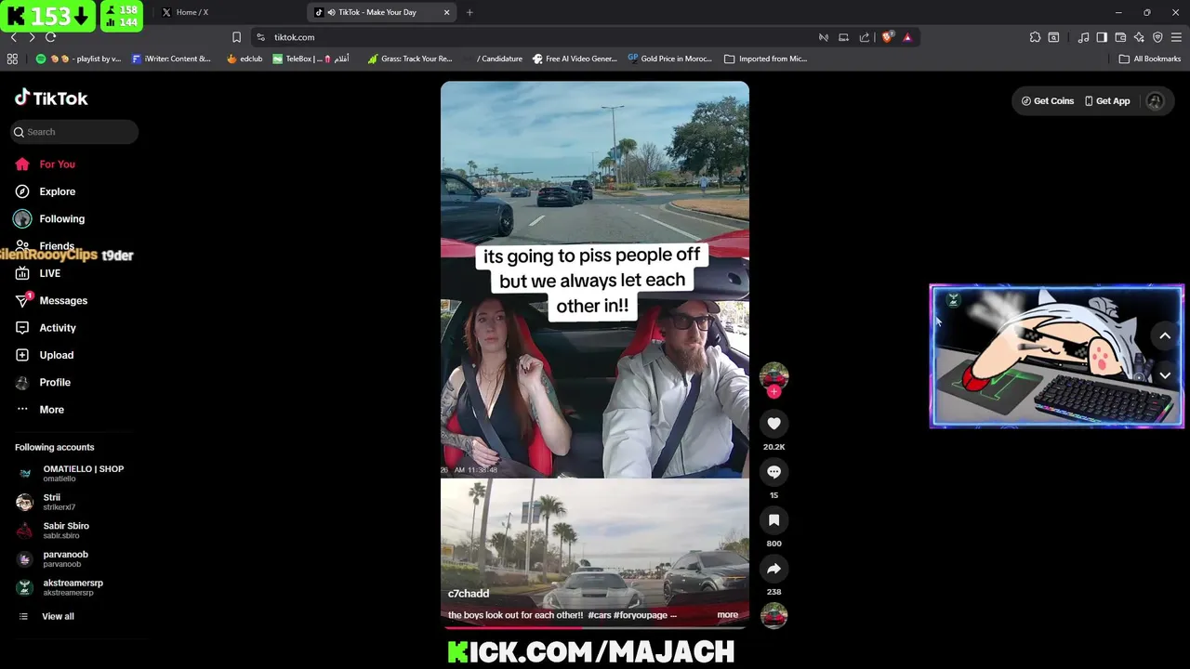Go forward in browser history
The width and height of the screenshot is (1190, 669).
click(x=32, y=37)
